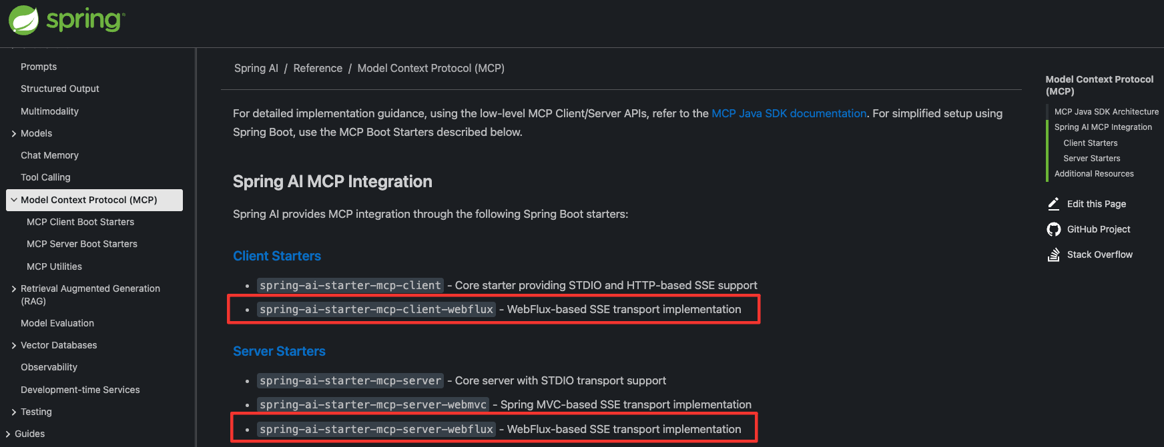
Task: Expand the Retrieval Augmented Generation chevron
Action: 14,288
